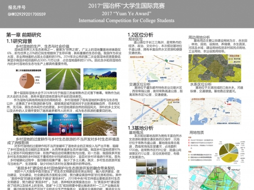The height and width of the screenshot is (190, 254).
Task: Click the 1.1研究背景 heading
Action: coord(20,41)
